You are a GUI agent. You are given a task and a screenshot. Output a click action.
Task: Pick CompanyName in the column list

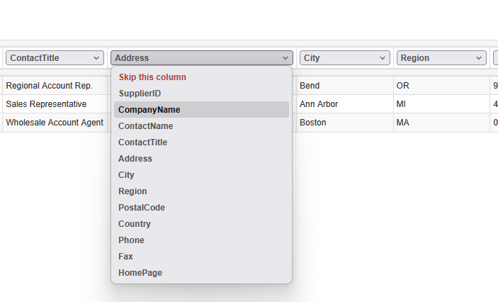[x=149, y=110]
